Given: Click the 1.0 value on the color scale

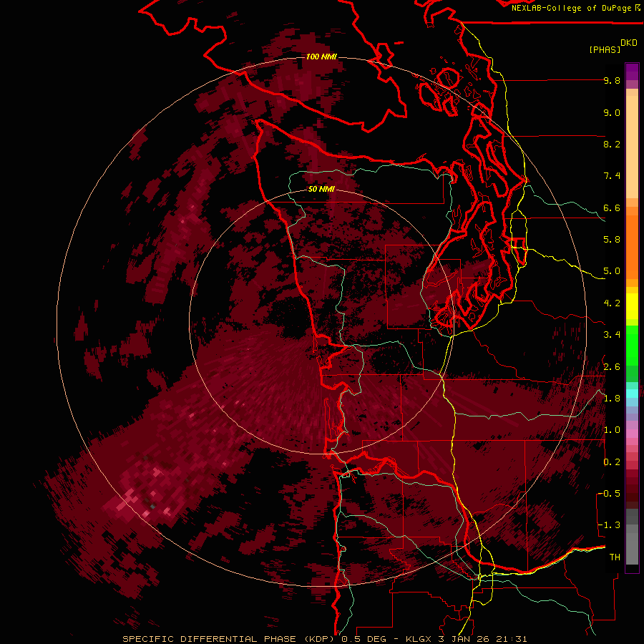Looking at the screenshot, I should (x=612, y=430).
